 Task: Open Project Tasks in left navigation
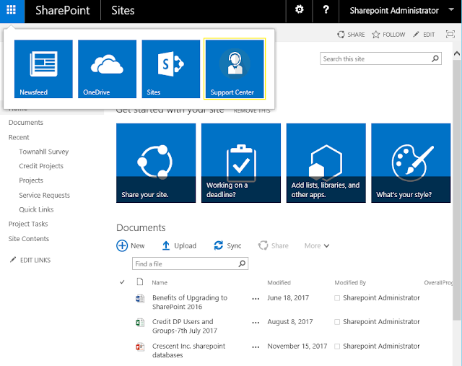(x=28, y=224)
